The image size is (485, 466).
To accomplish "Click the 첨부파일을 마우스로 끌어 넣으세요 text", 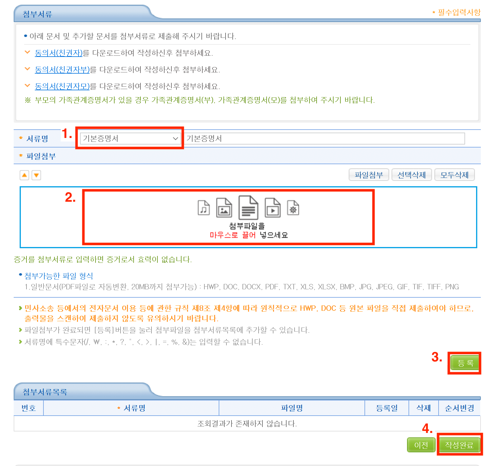I will tap(248, 230).
